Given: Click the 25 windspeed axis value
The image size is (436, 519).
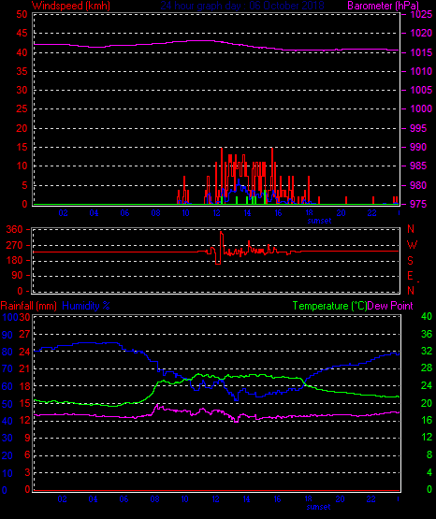Looking at the screenshot, I should coord(22,108).
